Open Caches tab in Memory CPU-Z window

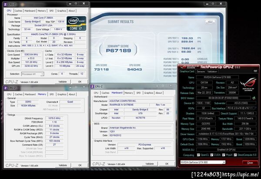18,94
